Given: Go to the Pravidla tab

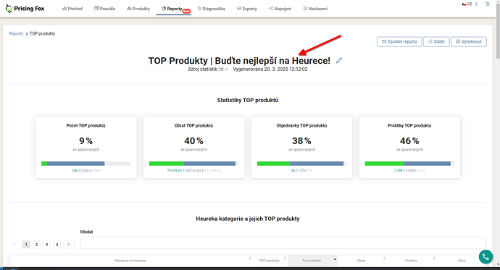Looking at the screenshot, I should coord(104,9).
